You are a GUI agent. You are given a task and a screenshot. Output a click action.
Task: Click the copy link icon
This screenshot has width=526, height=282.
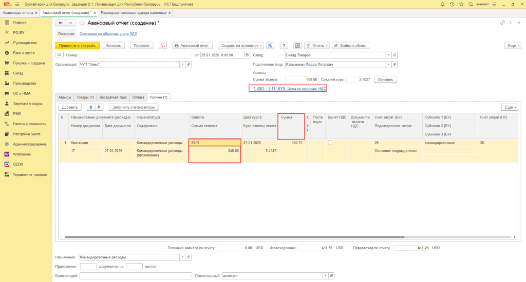(x=502, y=23)
